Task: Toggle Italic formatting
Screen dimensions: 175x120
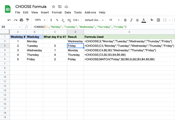Action: coord(131,20)
